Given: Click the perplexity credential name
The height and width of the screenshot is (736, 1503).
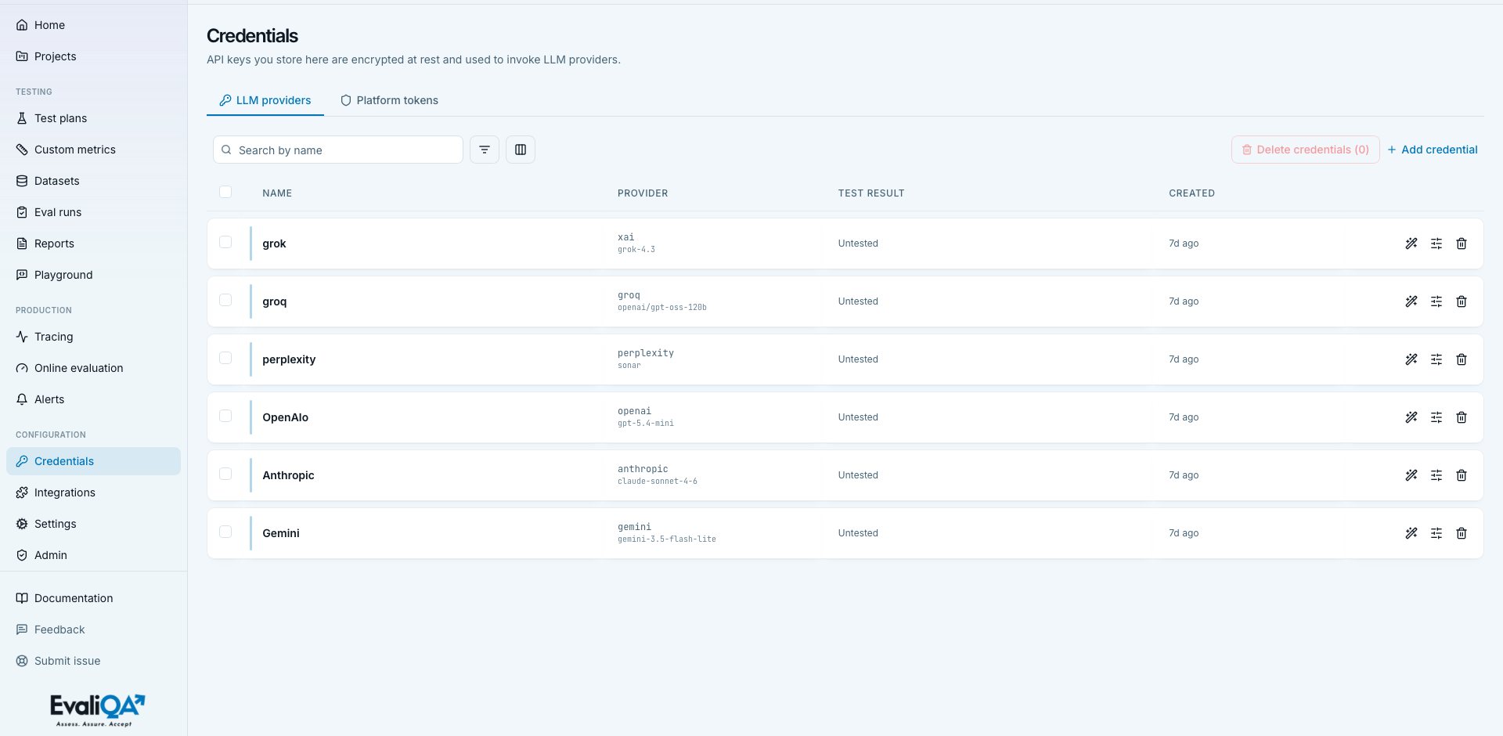Looking at the screenshot, I should (x=289, y=359).
